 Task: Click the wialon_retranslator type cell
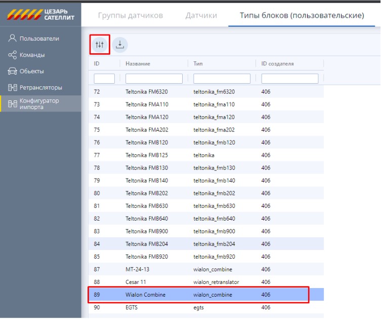[x=216, y=282]
